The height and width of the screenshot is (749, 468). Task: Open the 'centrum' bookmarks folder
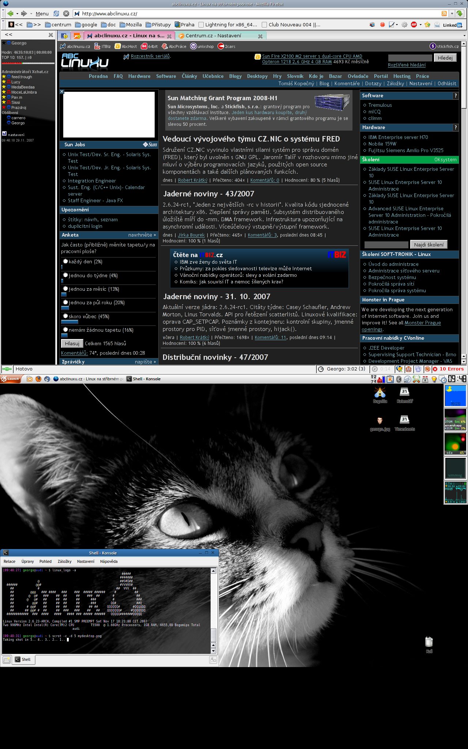tap(58, 25)
